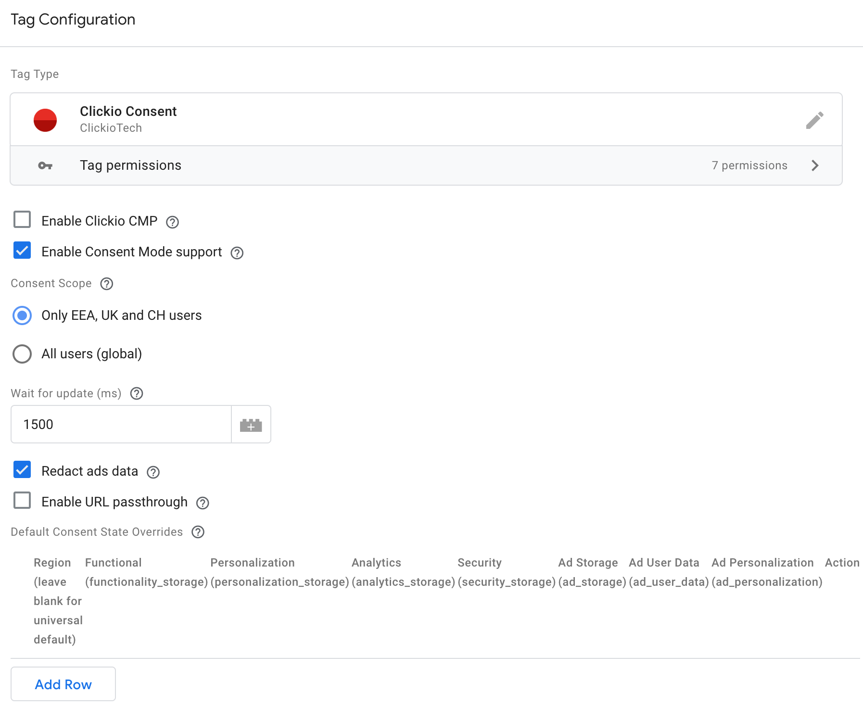This screenshot has height=706, width=863.
Task: Click the Functional column header
Action: [x=146, y=572]
